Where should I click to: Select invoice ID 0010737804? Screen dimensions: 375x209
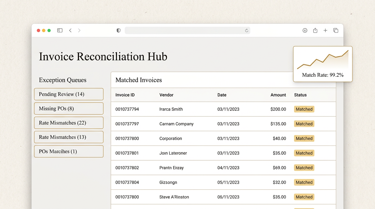[127, 182]
